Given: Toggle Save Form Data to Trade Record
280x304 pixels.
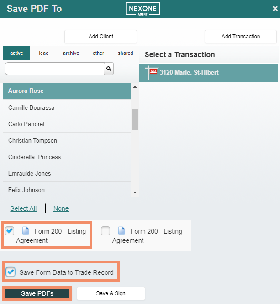Looking at the screenshot, I should click(x=10, y=272).
